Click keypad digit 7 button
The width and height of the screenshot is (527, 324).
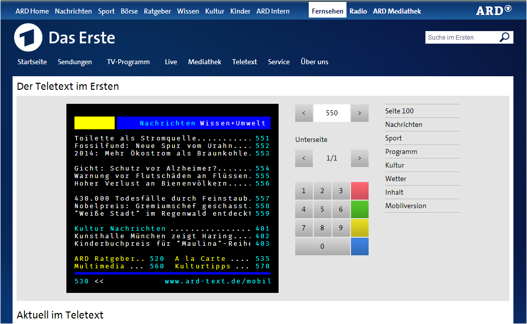(x=304, y=228)
